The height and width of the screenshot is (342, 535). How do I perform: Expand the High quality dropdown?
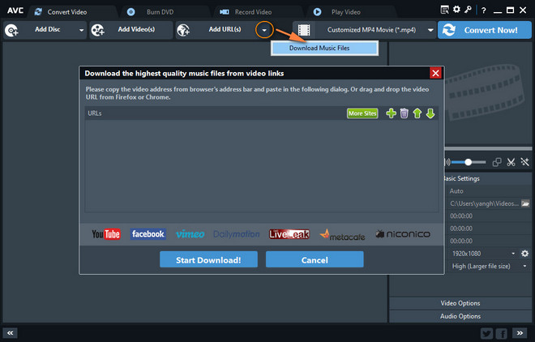(x=524, y=266)
